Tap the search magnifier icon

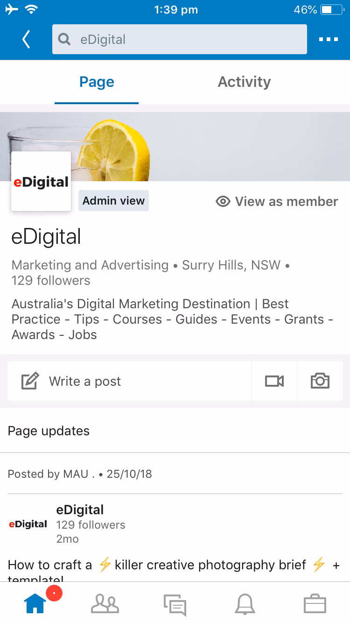(64, 40)
